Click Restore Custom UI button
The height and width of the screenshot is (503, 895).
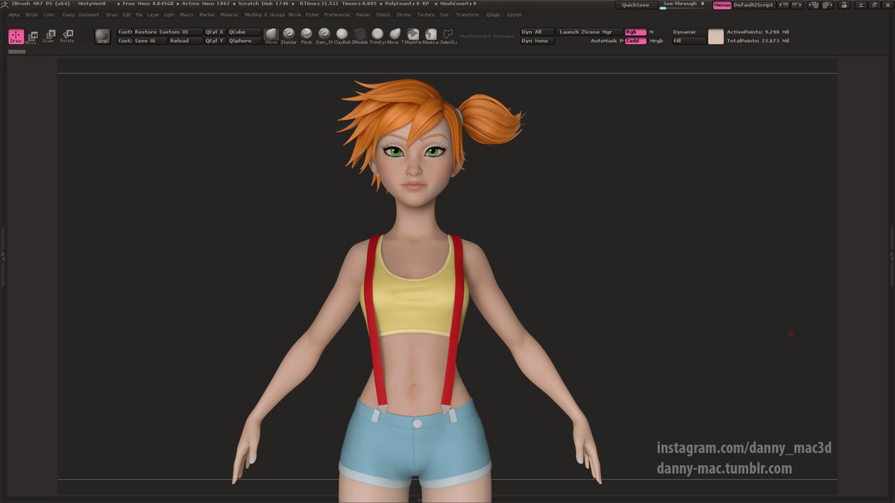pyautogui.click(x=168, y=32)
